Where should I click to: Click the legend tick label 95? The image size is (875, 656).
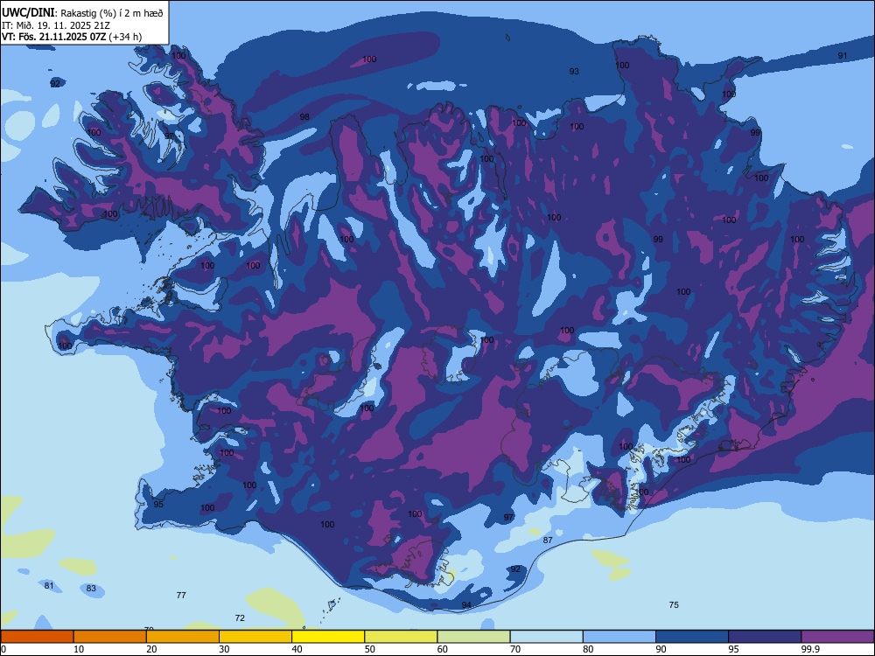tap(733, 649)
